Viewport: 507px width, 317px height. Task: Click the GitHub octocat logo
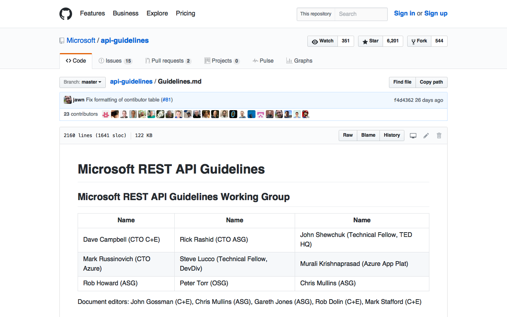[66, 14]
